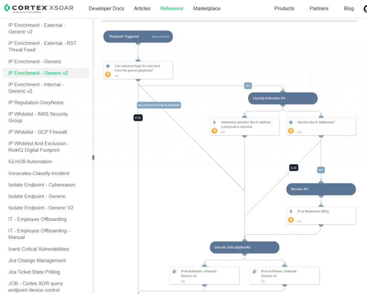Image resolution: width=367 pixels, height=294 pixels.
Task: Click the Cortex XSOAR logo
Action: pos(39,9)
